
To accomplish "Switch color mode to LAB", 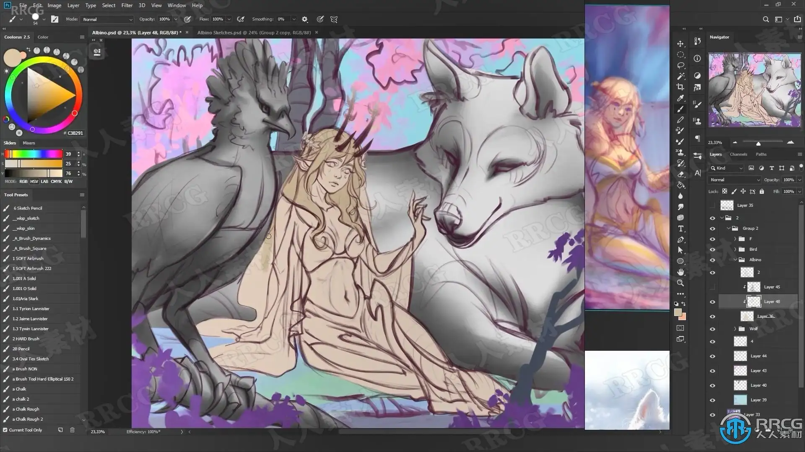I will tap(44, 182).
